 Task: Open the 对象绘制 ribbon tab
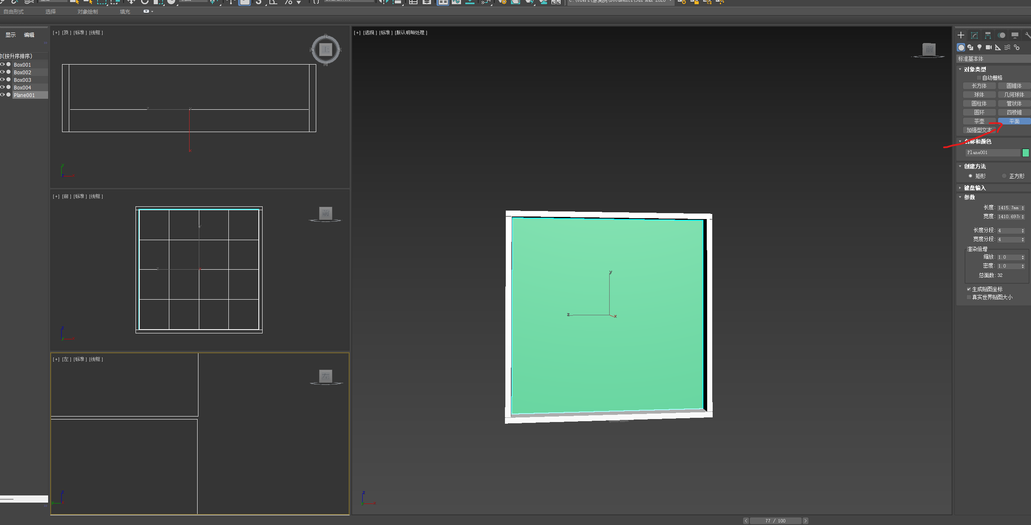(x=88, y=11)
